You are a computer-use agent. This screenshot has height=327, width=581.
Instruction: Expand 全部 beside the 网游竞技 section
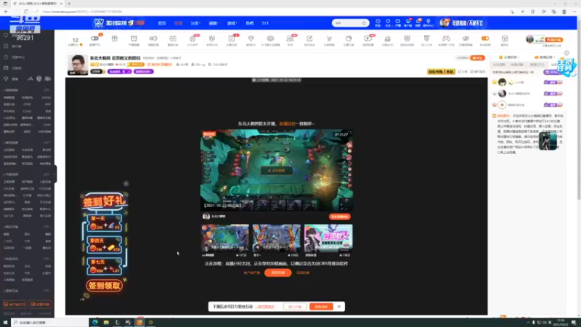tap(46, 90)
